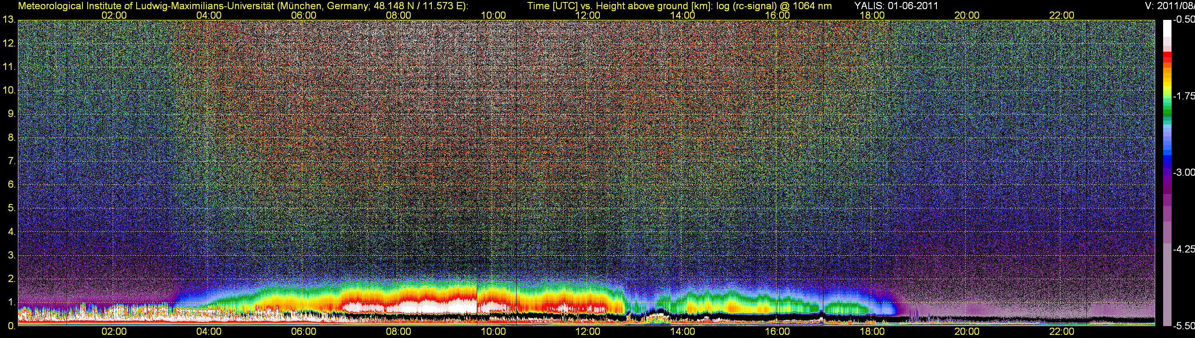
Task: Click the 4 km height axis label
Action: 12,232
